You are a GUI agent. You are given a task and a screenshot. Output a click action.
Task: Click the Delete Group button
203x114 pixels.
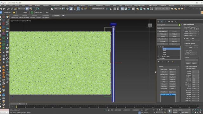pyautogui.click(x=172, y=70)
